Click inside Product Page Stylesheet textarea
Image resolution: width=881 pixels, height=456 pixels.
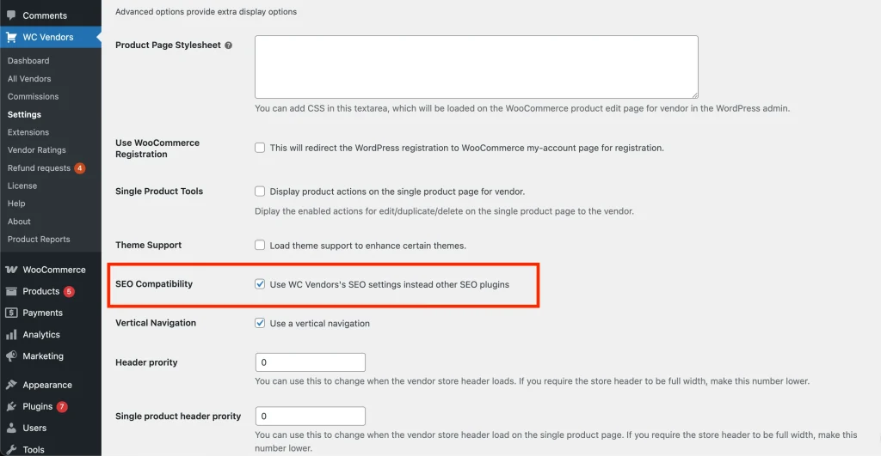477,67
